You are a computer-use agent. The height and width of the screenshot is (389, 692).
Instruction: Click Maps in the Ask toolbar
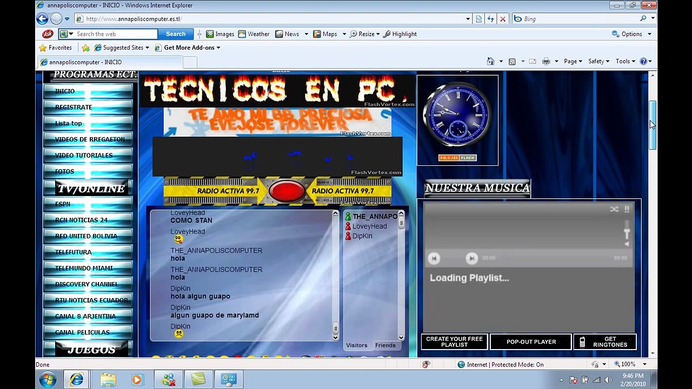coord(324,34)
